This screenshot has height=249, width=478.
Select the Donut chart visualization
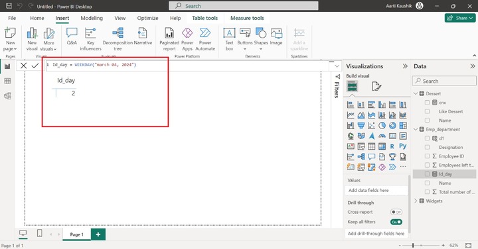click(392, 126)
